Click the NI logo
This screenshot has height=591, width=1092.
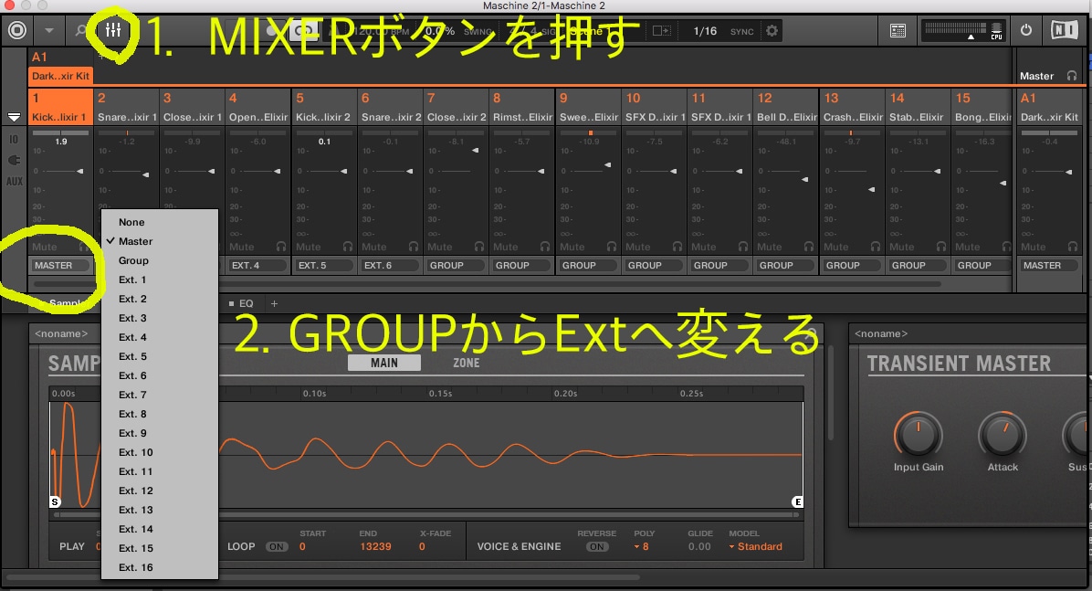[1064, 30]
